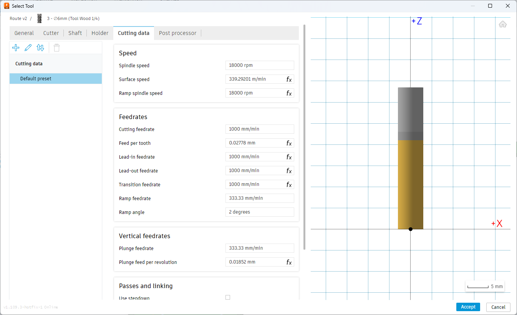Click the Ramp feedrate field
This screenshot has height=315, width=517.
coord(260,198)
